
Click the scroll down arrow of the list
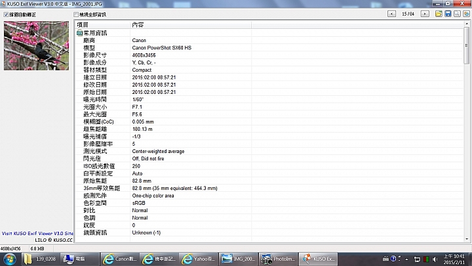pyautogui.click(x=467, y=239)
